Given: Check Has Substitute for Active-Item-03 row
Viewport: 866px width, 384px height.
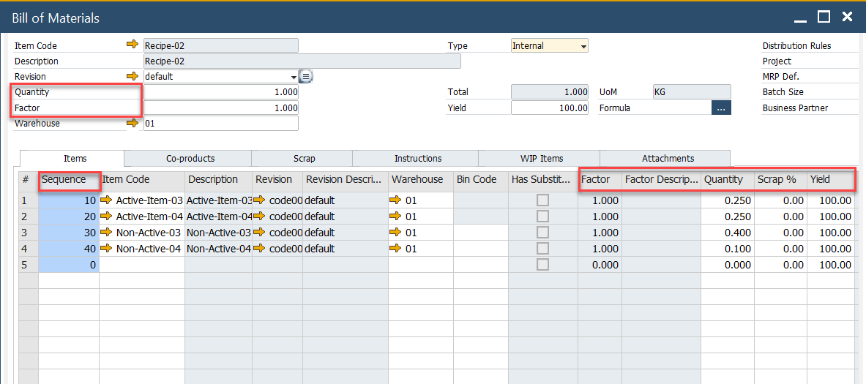Looking at the screenshot, I should tap(543, 200).
